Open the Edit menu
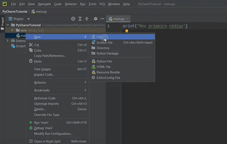 point(22,4)
